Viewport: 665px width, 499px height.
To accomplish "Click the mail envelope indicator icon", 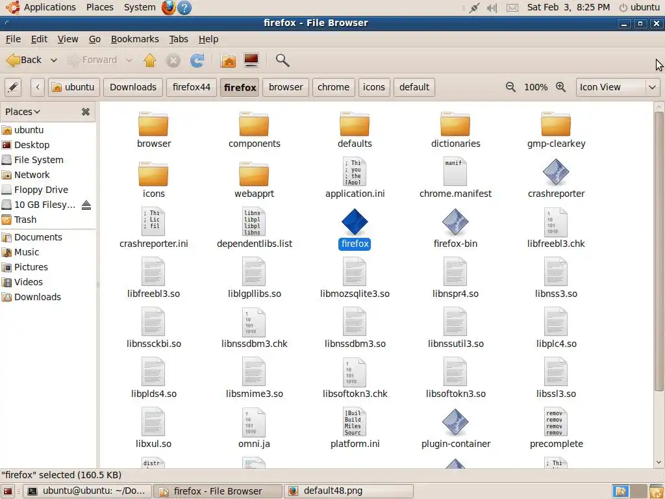I will point(512,8).
